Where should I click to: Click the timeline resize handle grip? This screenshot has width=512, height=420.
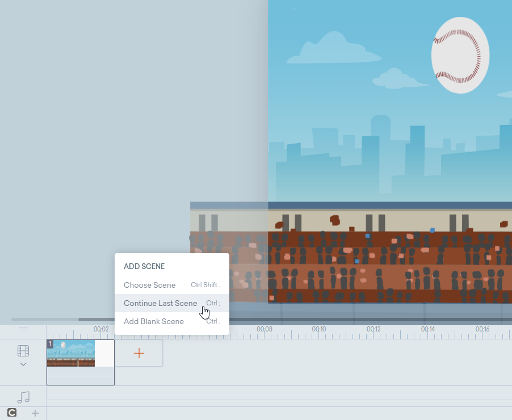[x=23, y=329]
